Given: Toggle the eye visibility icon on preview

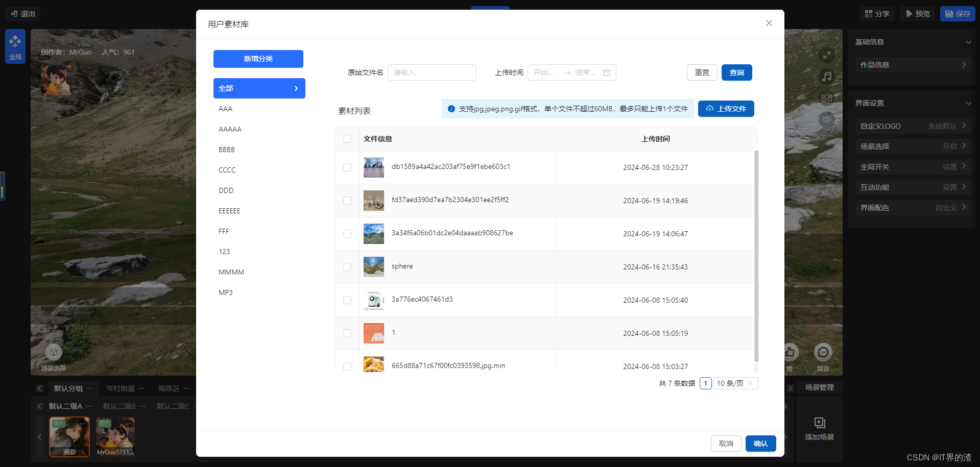Looking at the screenshot, I should [x=826, y=119].
